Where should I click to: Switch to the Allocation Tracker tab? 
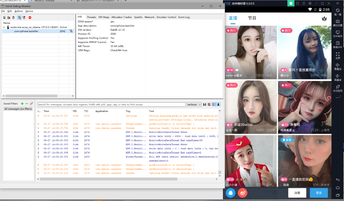tap(122, 17)
